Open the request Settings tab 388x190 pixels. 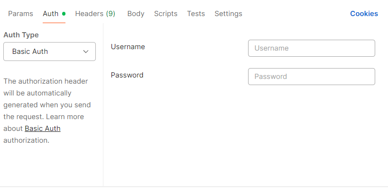pos(228,14)
